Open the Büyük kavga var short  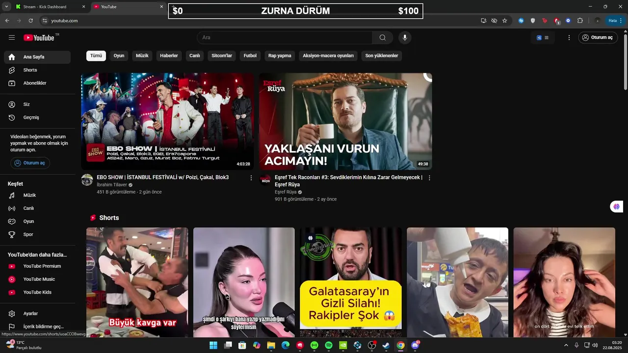[137, 282]
